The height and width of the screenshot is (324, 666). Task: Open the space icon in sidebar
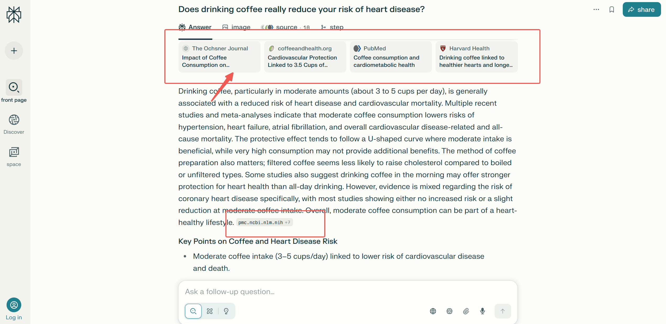14,152
